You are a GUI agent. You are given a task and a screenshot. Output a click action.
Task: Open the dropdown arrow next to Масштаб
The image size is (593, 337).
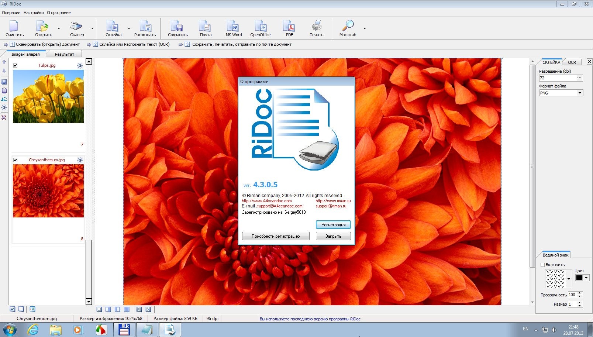click(x=365, y=28)
